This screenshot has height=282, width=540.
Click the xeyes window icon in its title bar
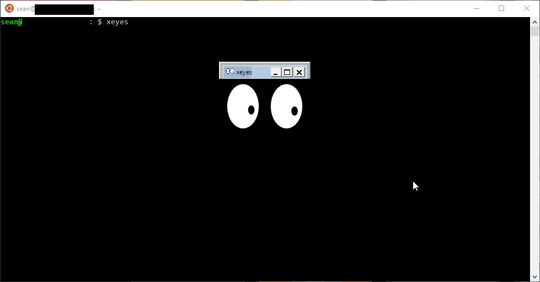pyautogui.click(x=230, y=71)
